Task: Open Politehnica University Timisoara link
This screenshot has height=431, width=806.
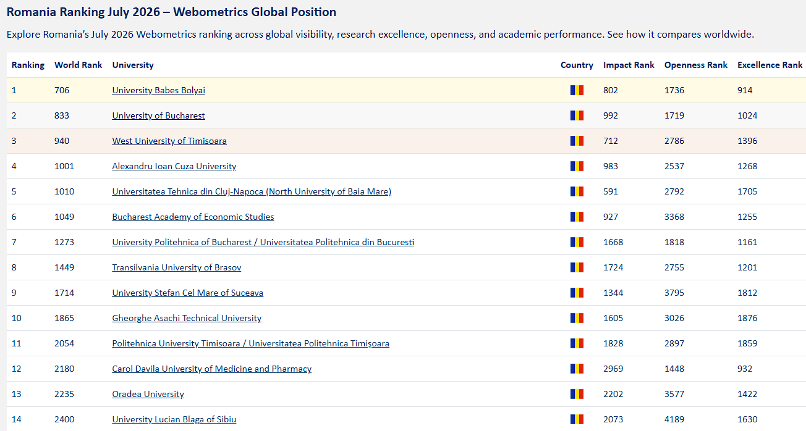Action: [250, 343]
